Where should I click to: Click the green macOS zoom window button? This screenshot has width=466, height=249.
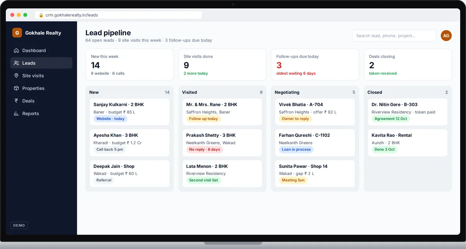pos(25,15)
